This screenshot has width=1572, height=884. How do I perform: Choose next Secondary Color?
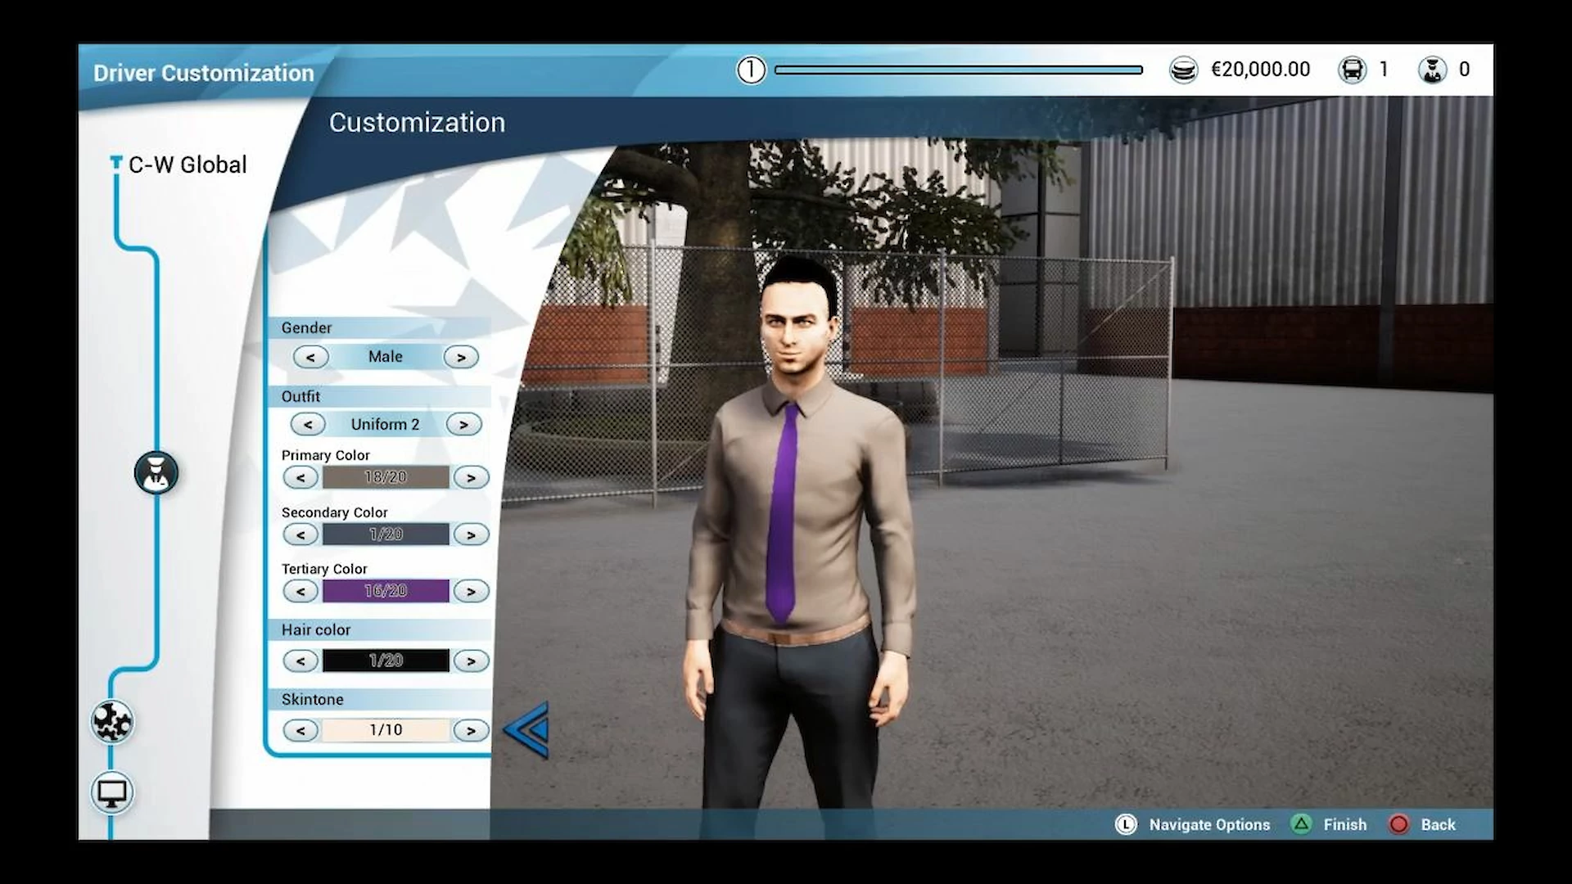[471, 534]
